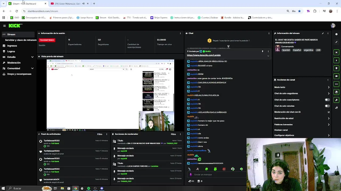Open Configurar objetivos arrow

click(328, 135)
